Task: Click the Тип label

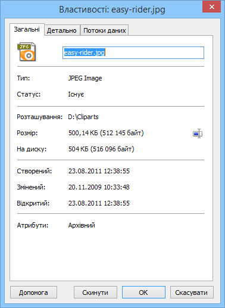Action: tap(23, 78)
